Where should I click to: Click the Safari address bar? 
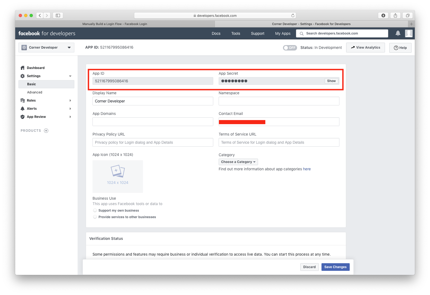coord(215,15)
